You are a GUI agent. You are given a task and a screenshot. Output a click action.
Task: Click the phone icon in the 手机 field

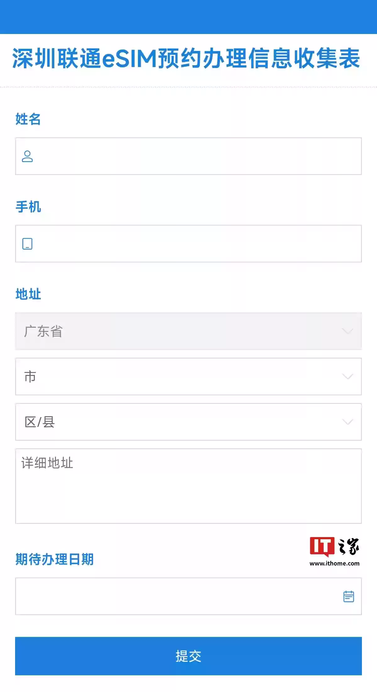[28, 243]
